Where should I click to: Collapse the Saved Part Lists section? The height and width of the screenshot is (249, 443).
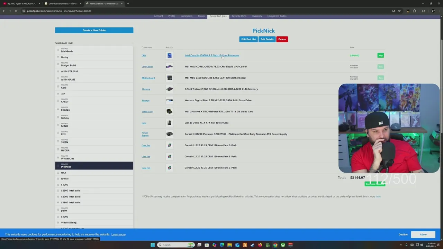132,43
